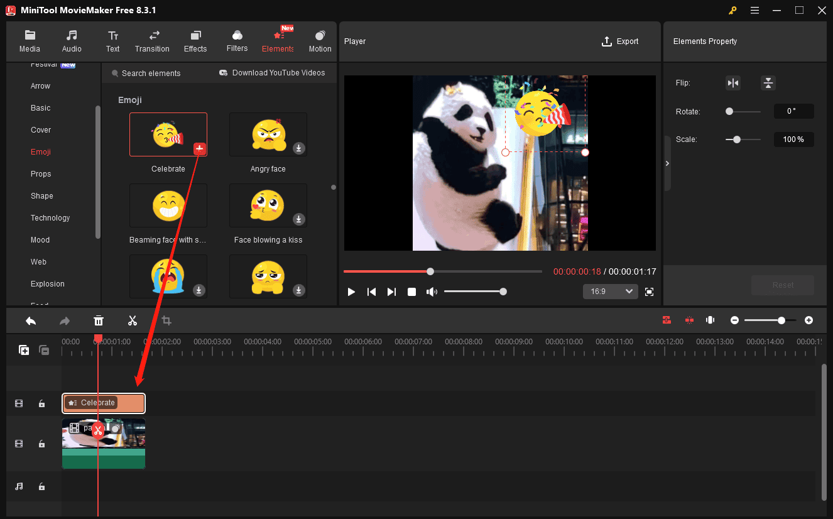The width and height of the screenshot is (833, 519).
Task: Mute the player volume
Action: [x=432, y=291]
